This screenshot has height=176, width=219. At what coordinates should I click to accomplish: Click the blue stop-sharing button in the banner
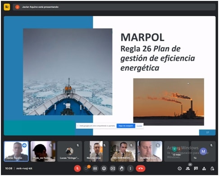point(126,126)
